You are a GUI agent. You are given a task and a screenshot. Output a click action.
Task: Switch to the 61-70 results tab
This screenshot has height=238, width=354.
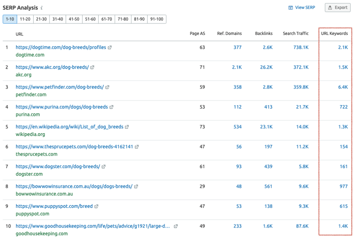pos(107,19)
